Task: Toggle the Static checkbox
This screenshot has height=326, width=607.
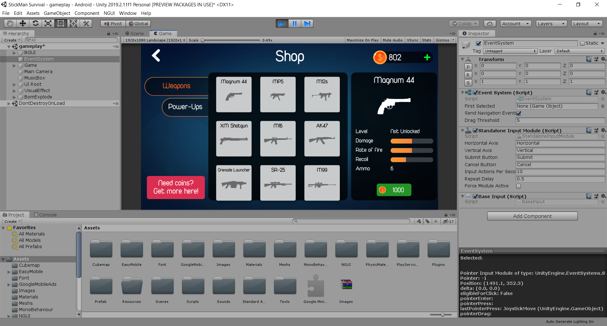Action: point(582,43)
